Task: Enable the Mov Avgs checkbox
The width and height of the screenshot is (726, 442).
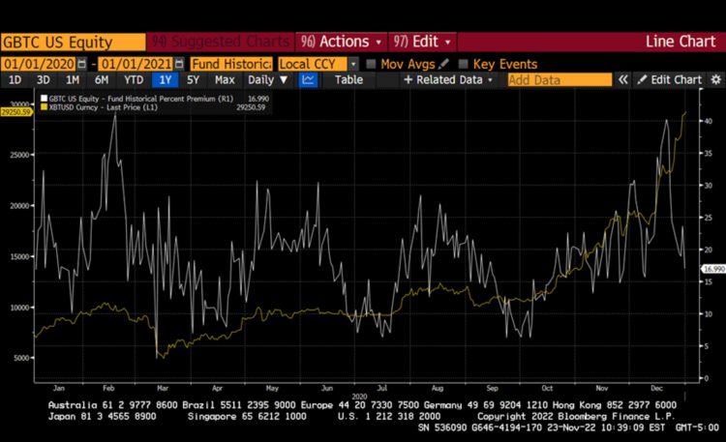Action: click(372, 64)
